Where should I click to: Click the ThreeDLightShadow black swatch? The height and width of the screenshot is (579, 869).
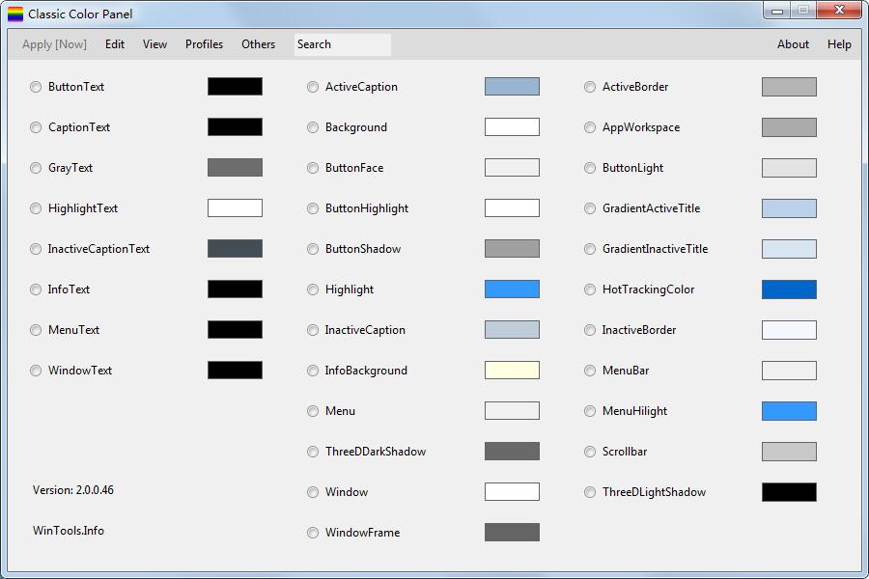789,492
